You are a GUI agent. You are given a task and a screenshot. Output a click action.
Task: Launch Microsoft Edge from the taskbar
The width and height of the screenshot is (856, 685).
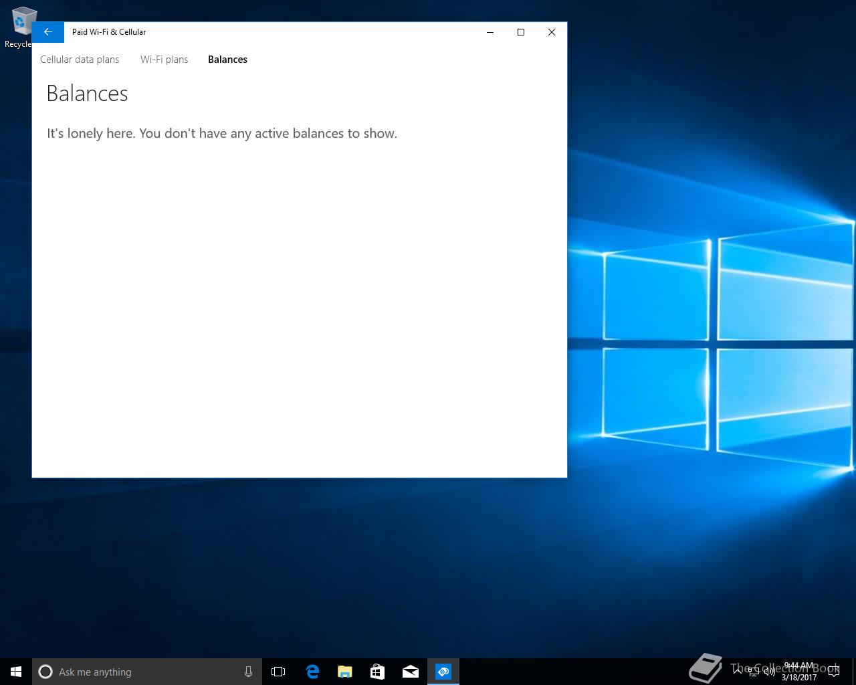(312, 672)
